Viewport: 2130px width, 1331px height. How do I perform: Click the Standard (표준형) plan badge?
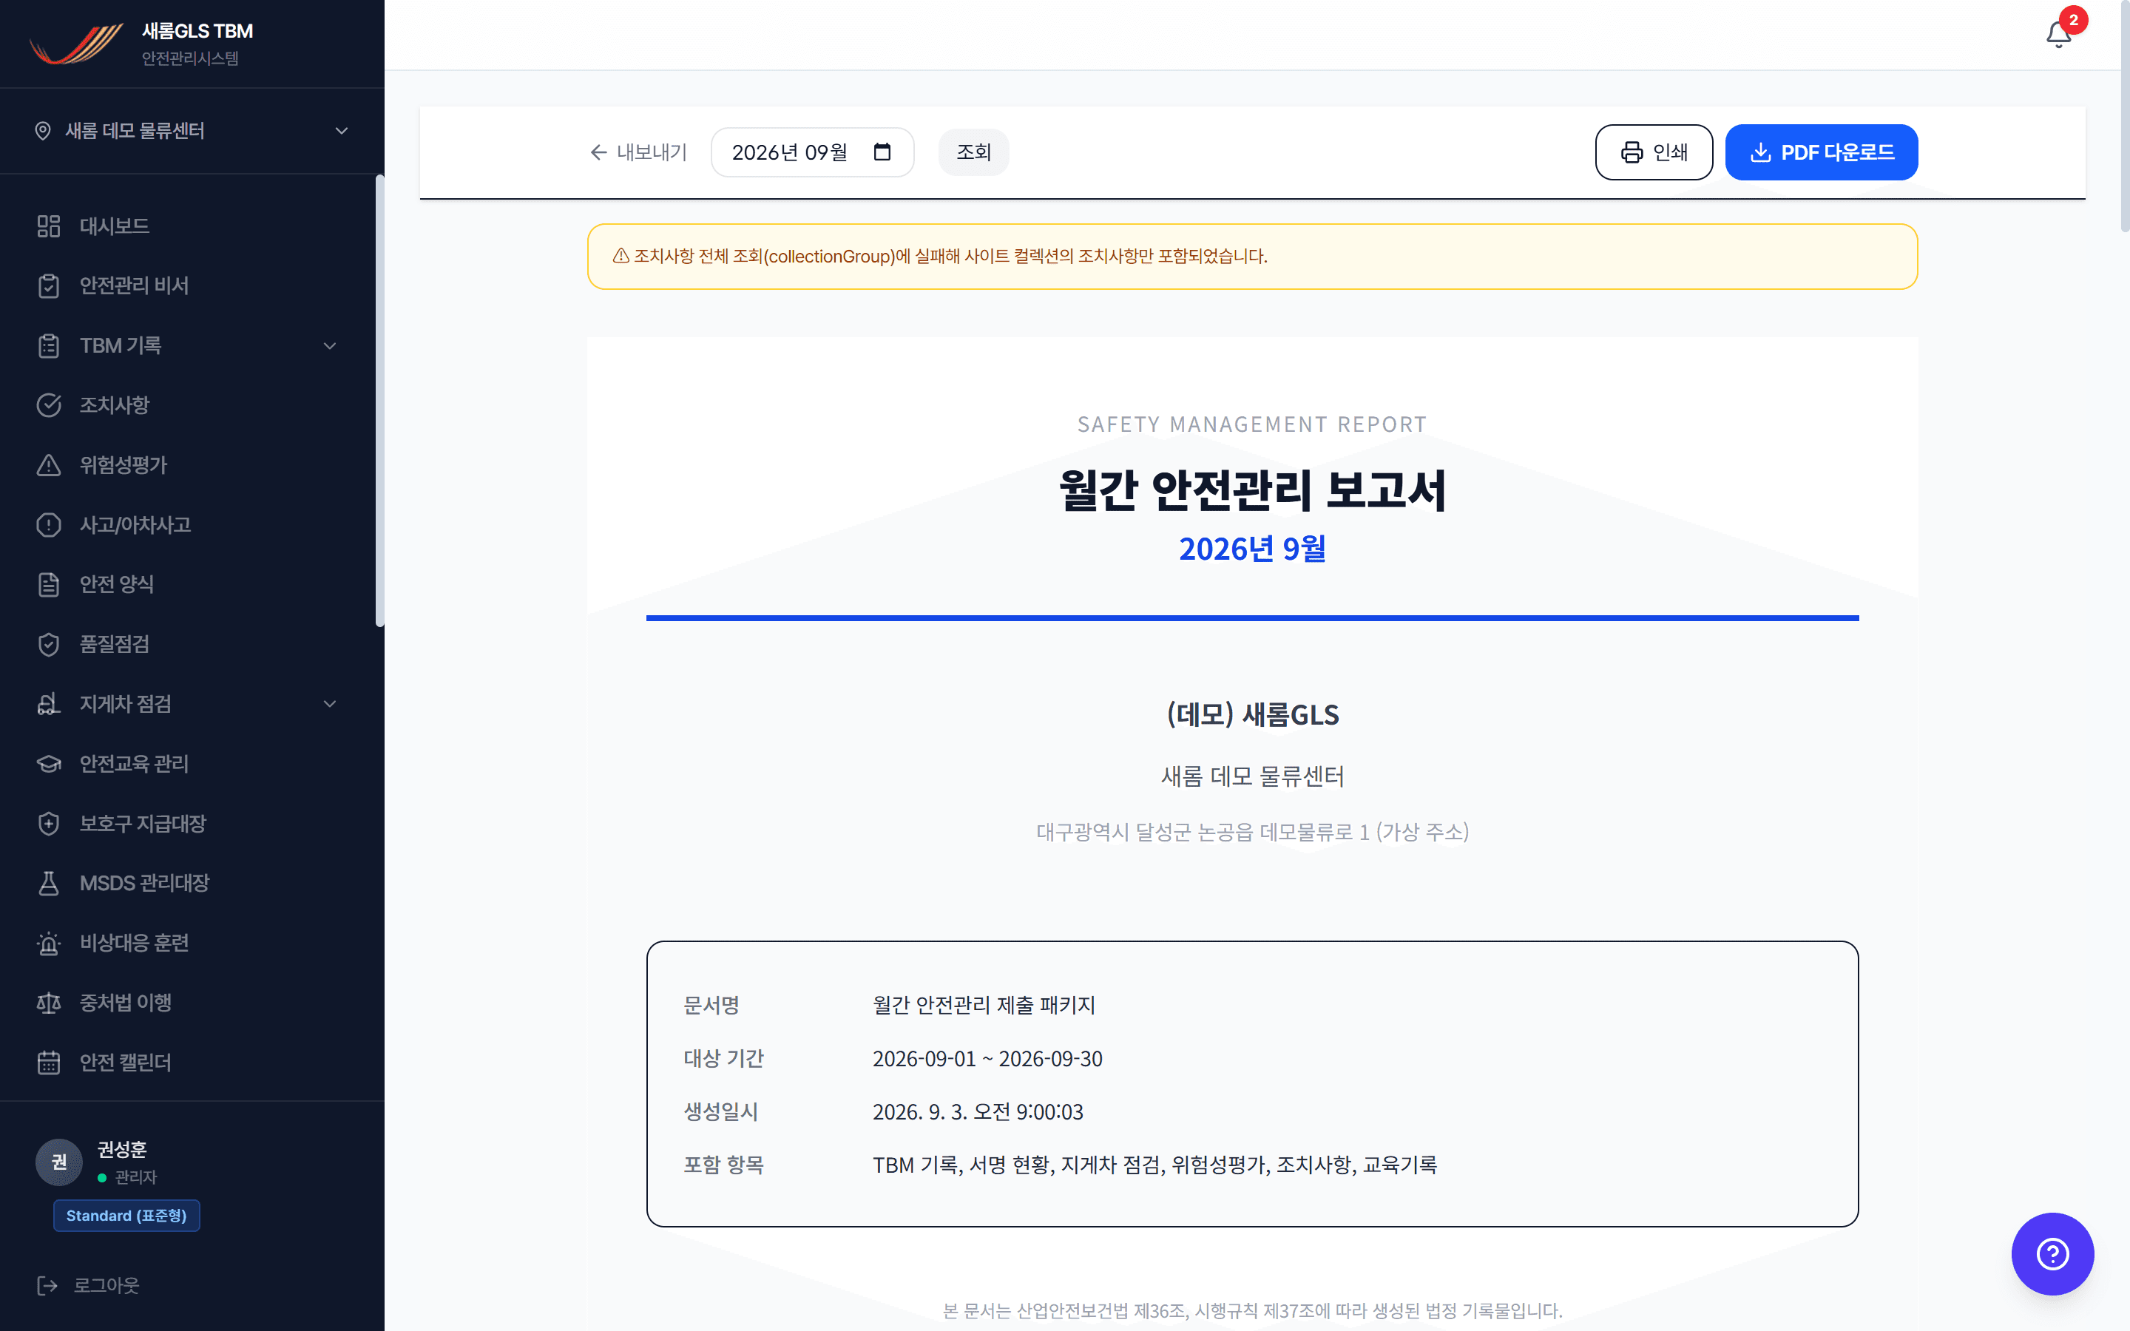point(126,1216)
